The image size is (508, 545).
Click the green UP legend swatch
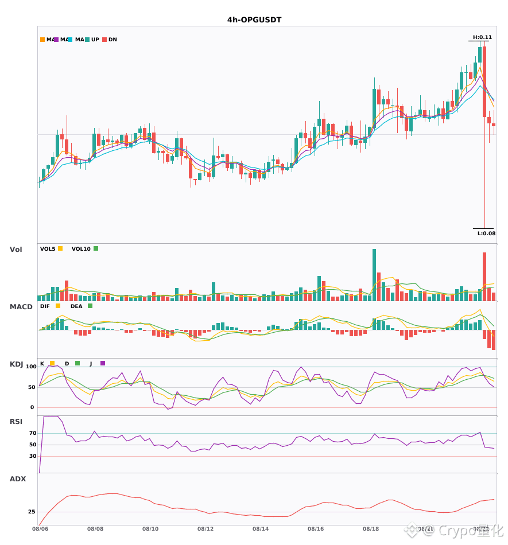click(x=87, y=40)
